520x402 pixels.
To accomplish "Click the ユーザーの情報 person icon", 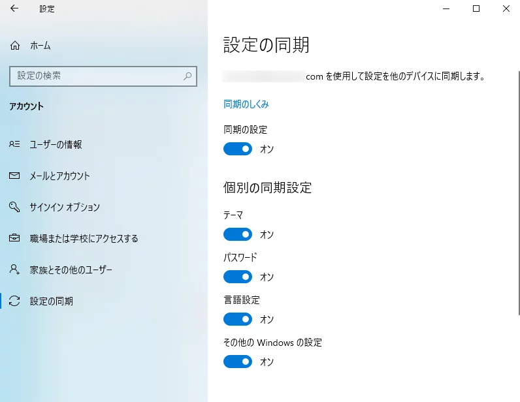I will (14, 145).
